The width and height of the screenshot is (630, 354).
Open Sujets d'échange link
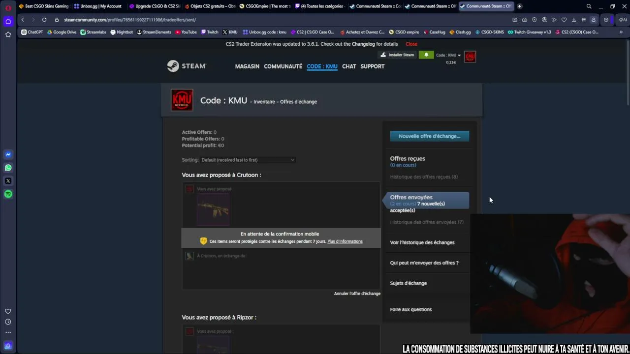coord(409,283)
